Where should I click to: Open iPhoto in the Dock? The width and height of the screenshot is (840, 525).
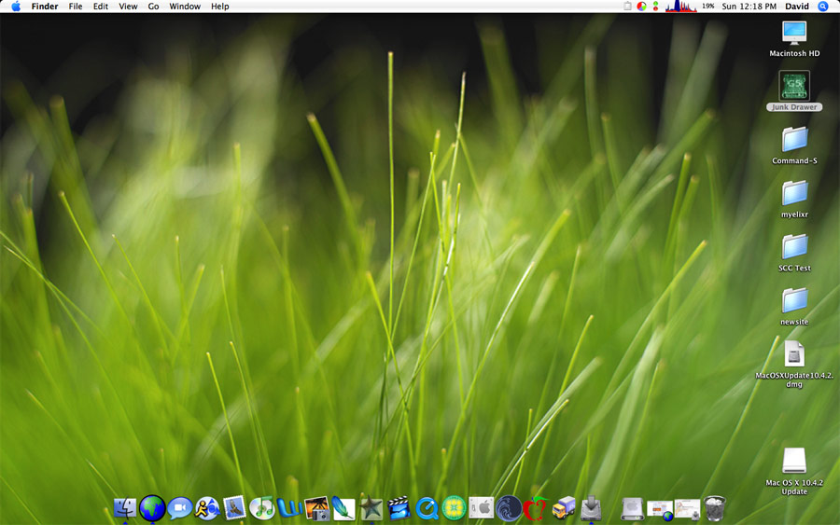[316, 508]
